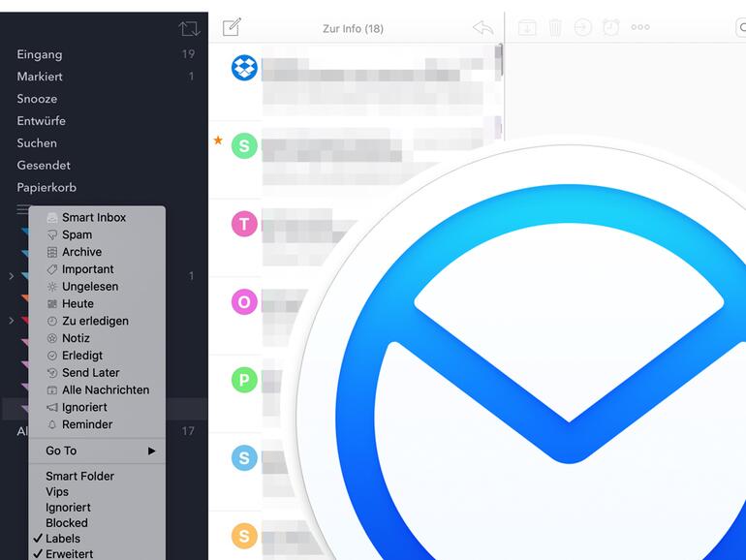Image resolution: width=746 pixels, height=560 pixels.
Task: Toggle Vips in the menu
Action: (x=97, y=491)
